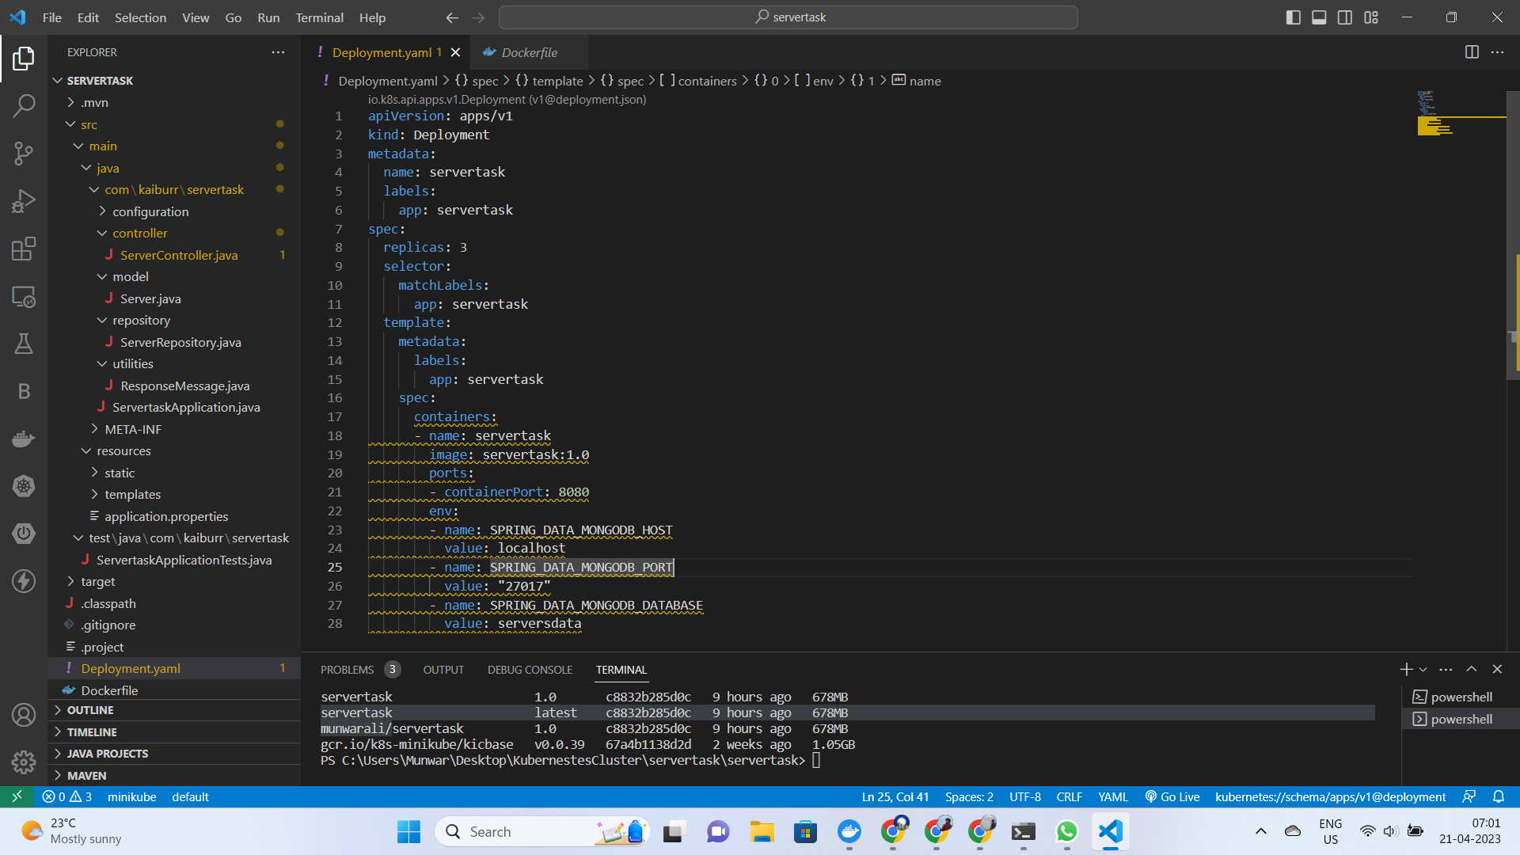Toggle the Secondary Side Bar
The height and width of the screenshot is (855, 1520).
1344,17
